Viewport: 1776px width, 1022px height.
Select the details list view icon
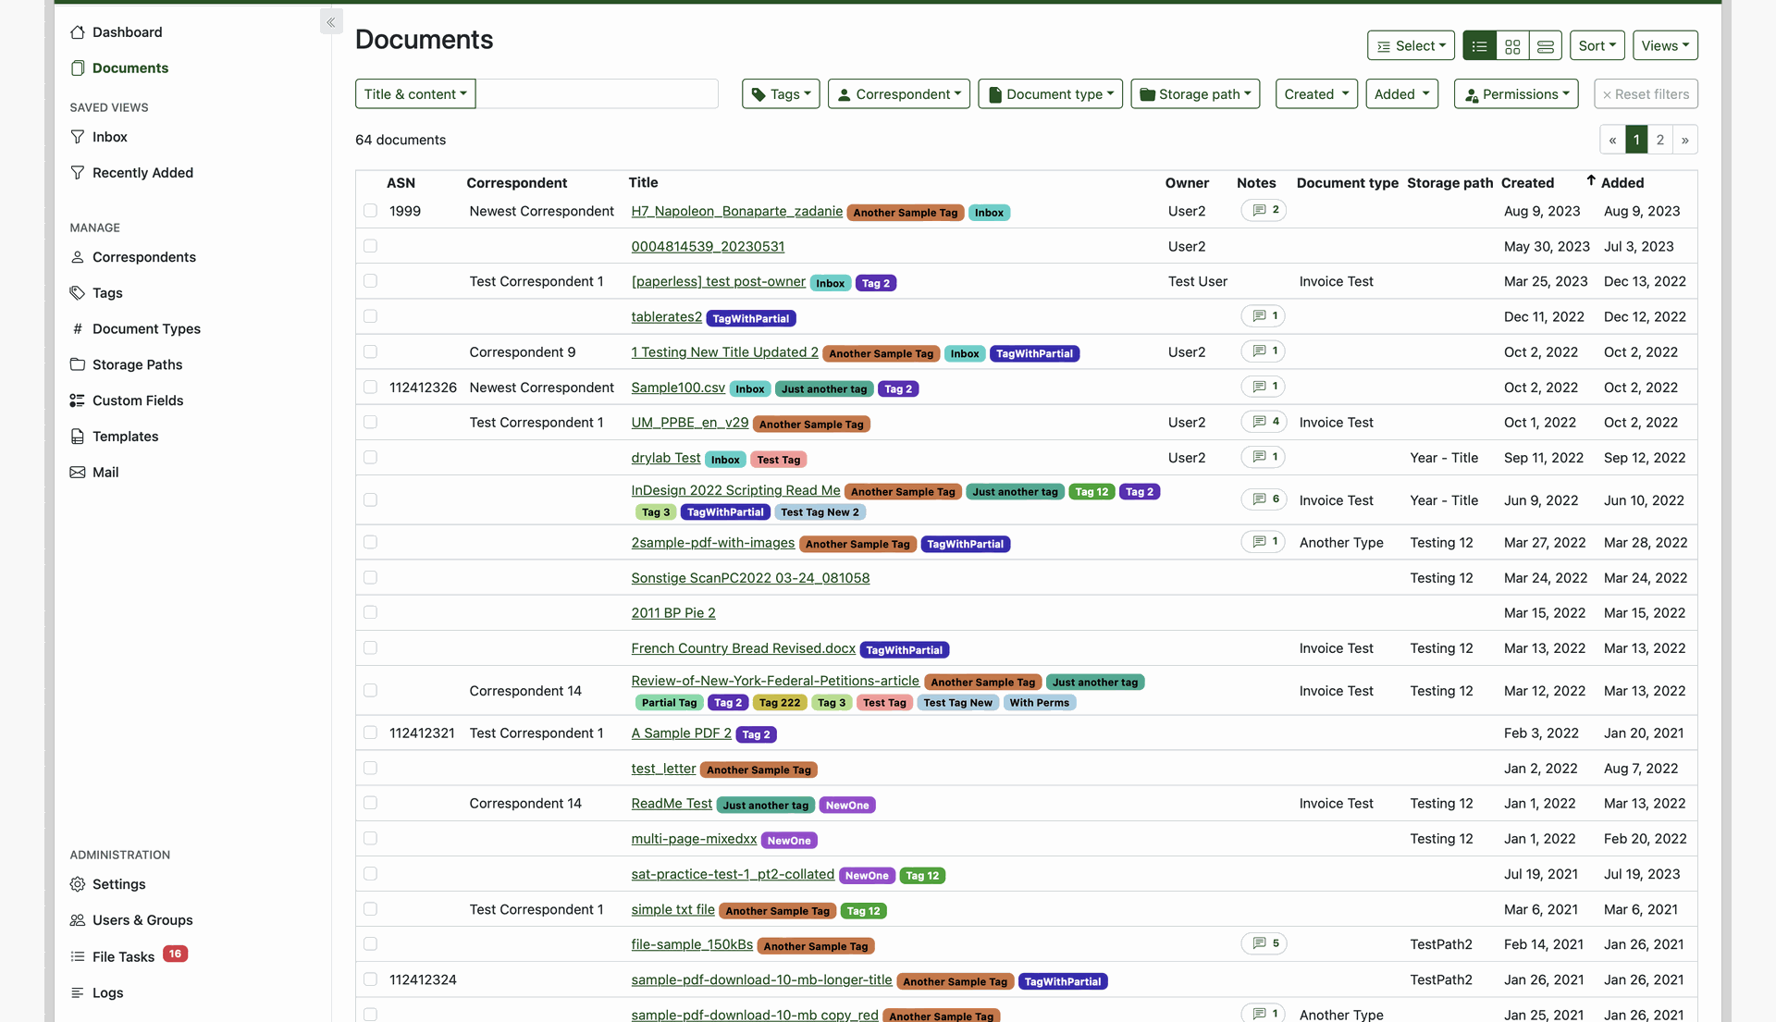(x=1479, y=46)
